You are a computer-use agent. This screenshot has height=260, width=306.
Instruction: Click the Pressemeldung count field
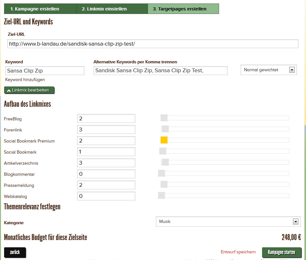pyautogui.click(x=106, y=185)
